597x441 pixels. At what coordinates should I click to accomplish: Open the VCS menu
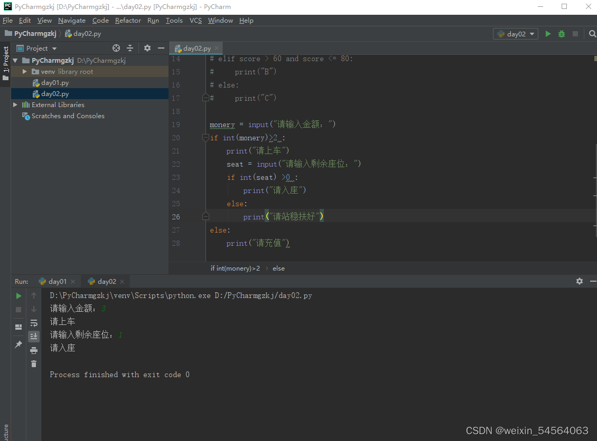coord(195,21)
